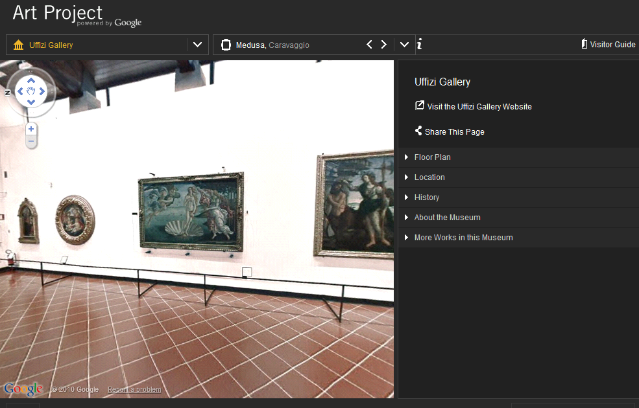Screen dimensions: 639x408
Task: Select the 'Medusa, Caravaggio' artwork title
Action: [272, 45]
